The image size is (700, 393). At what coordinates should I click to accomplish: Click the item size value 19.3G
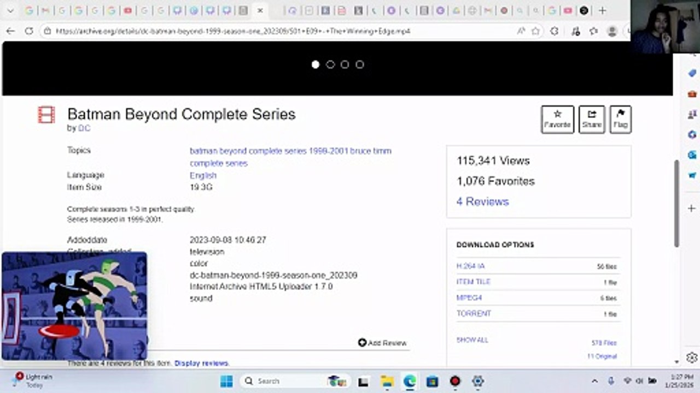point(201,187)
